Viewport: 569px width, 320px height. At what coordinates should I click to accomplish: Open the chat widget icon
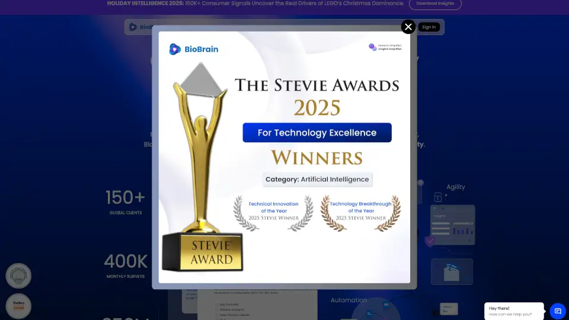tap(558, 311)
